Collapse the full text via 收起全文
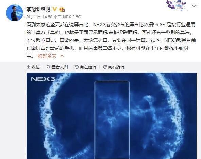The width and height of the screenshot is (201, 159). point(47,56)
